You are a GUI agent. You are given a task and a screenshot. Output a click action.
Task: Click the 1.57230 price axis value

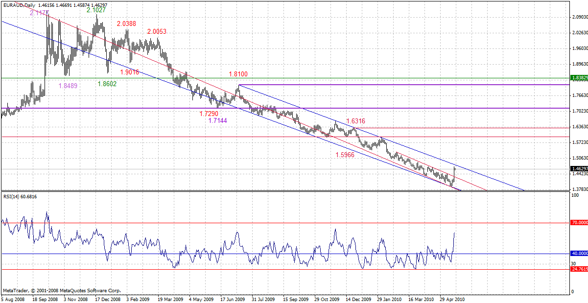(580, 142)
